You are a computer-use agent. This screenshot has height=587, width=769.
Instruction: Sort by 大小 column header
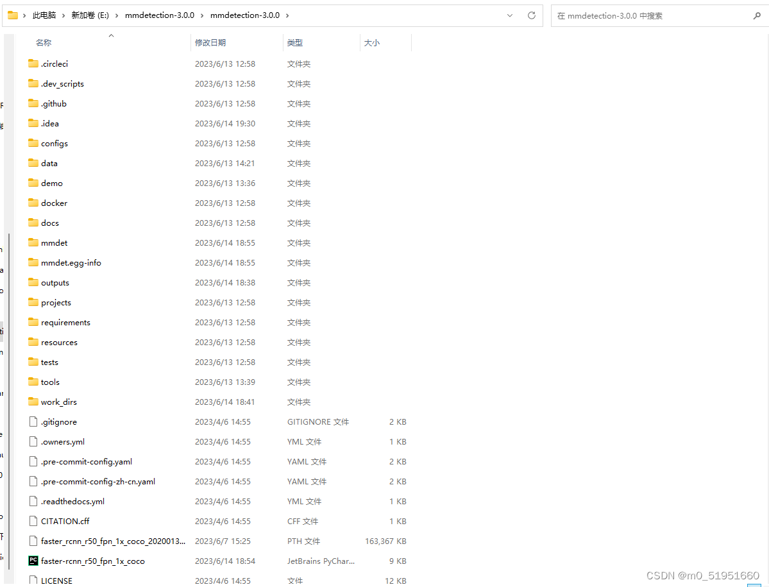pyautogui.click(x=372, y=43)
